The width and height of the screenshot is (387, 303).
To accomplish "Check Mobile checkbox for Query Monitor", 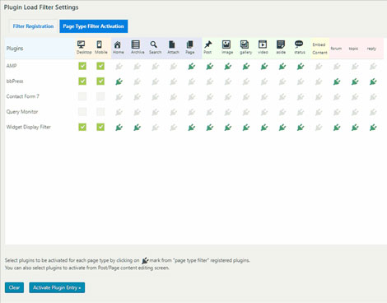I will pyautogui.click(x=100, y=112).
